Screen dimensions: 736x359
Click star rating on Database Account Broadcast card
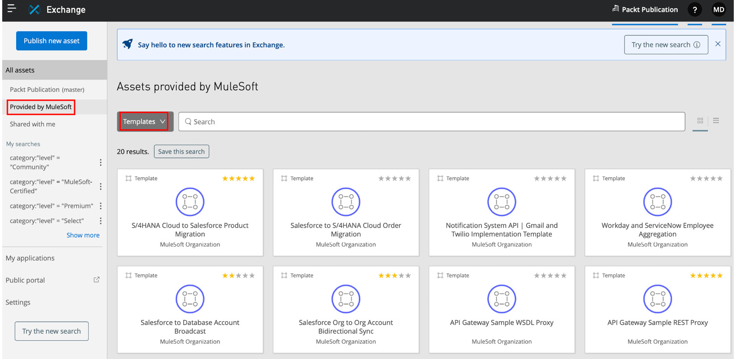[239, 276]
